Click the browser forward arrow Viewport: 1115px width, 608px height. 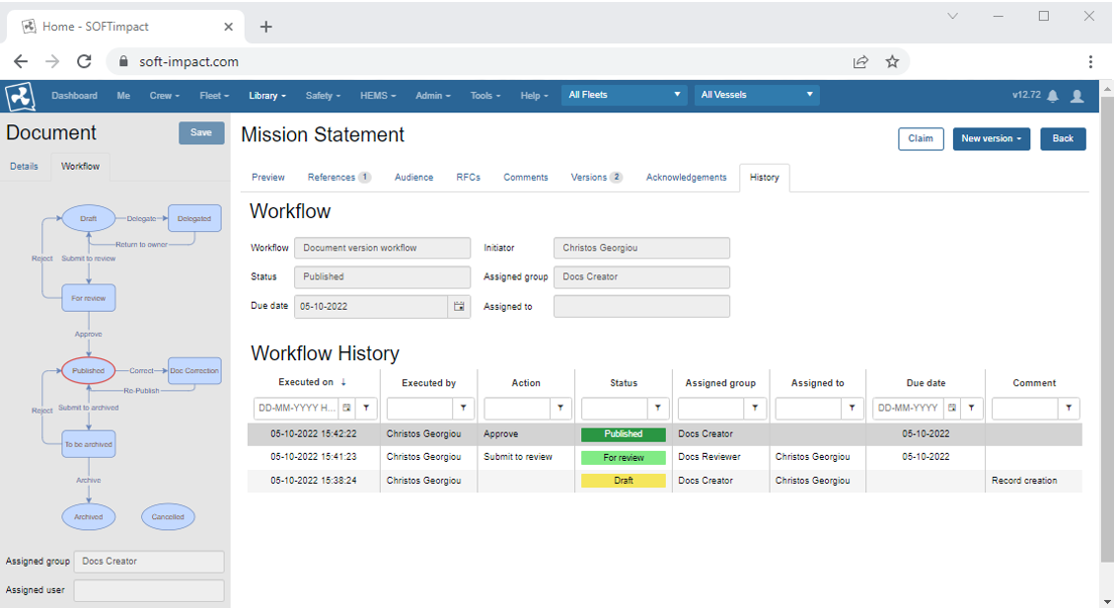(52, 62)
